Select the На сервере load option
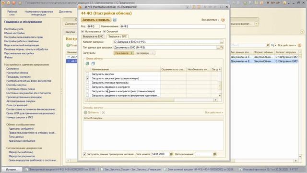The image size is (307, 173). tap(144, 53)
